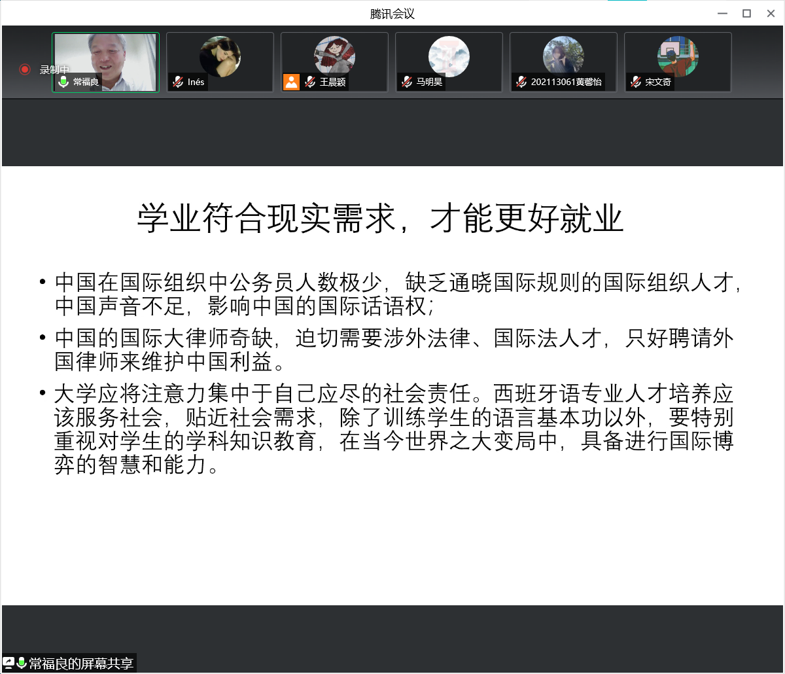
Task: Maximize the 腾讯会议 window
Action: click(746, 13)
